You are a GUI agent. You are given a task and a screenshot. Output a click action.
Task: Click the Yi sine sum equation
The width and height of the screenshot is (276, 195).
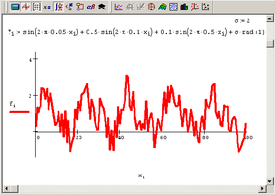tap(136, 32)
